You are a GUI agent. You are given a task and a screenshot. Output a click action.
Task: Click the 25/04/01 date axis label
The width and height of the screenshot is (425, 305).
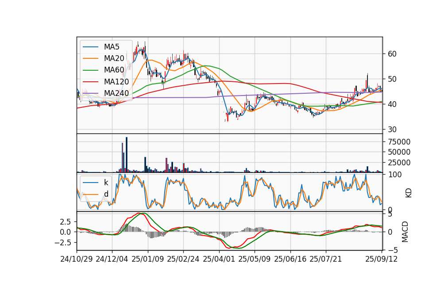(219, 259)
